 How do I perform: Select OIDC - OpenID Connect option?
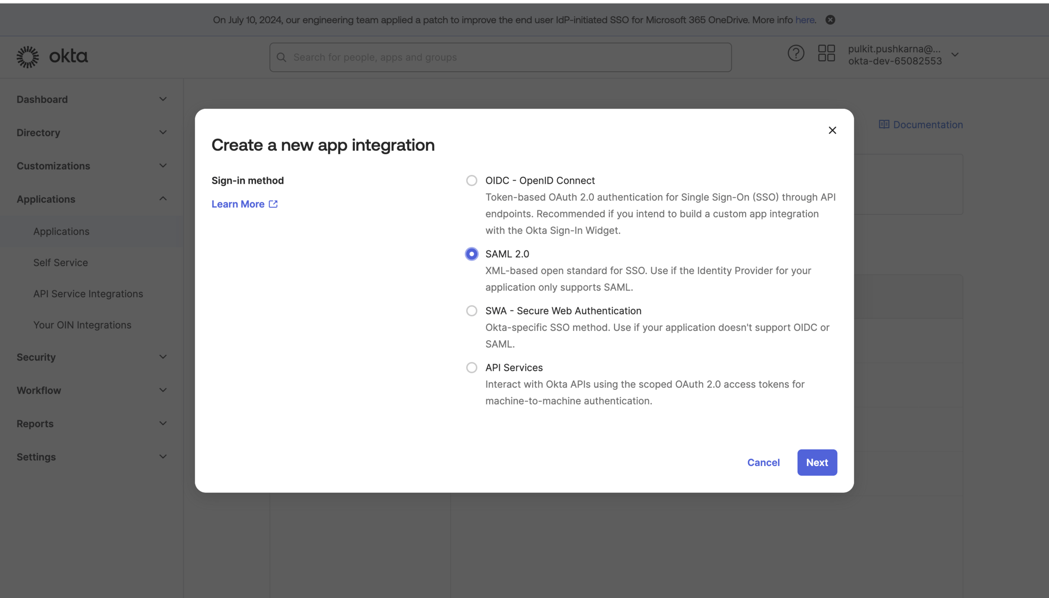tap(471, 180)
